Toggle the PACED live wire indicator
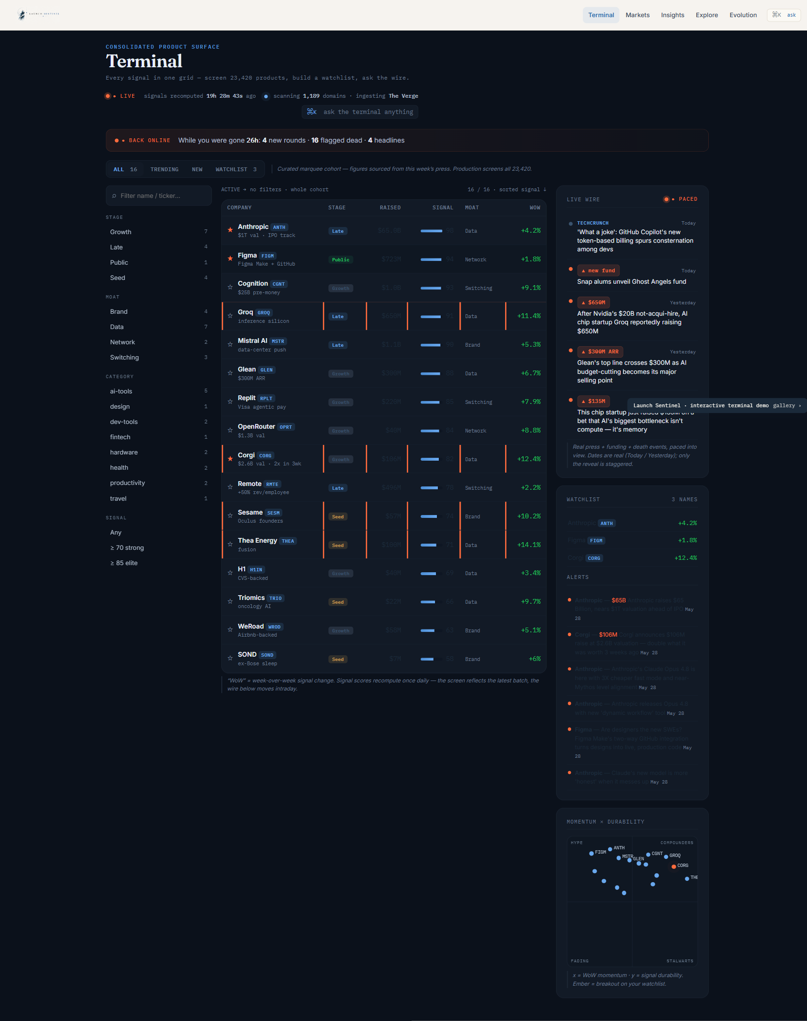Screen dimensions: 807x1021 (x=681, y=199)
